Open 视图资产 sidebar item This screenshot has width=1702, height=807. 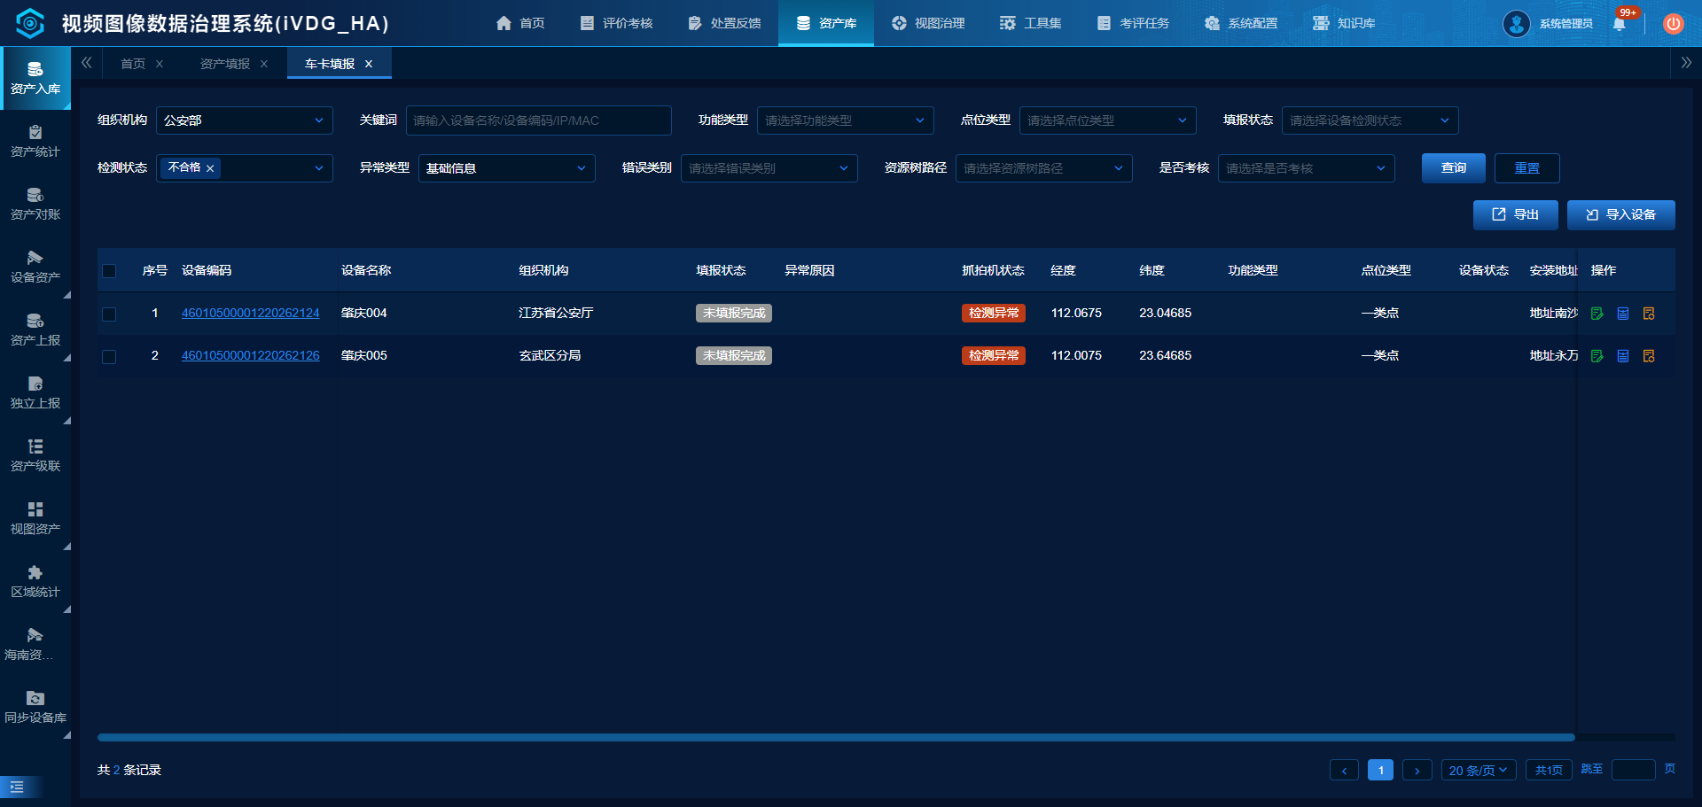(x=35, y=519)
